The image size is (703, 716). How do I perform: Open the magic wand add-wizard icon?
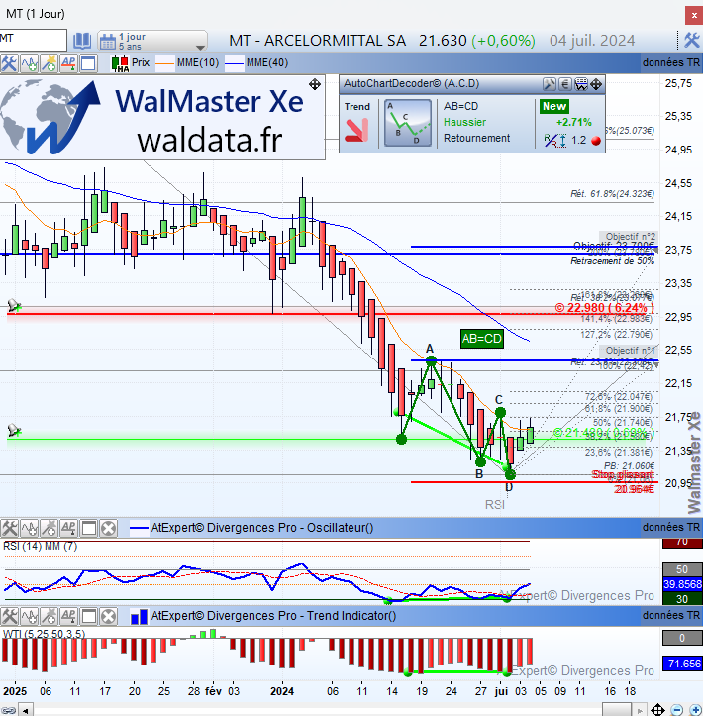[x=50, y=63]
